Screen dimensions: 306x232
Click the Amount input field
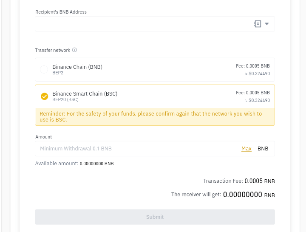point(155,149)
